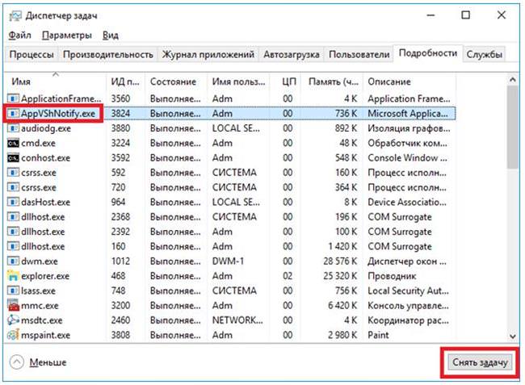The height and width of the screenshot is (385, 525).
Task: Click the icon of dllhost.exe with PID 160
Action: point(13,246)
